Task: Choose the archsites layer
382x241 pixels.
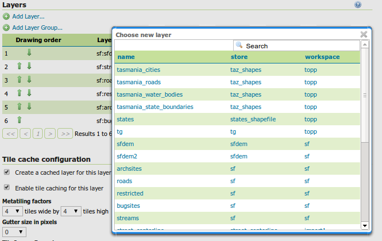Action: (129, 169)
